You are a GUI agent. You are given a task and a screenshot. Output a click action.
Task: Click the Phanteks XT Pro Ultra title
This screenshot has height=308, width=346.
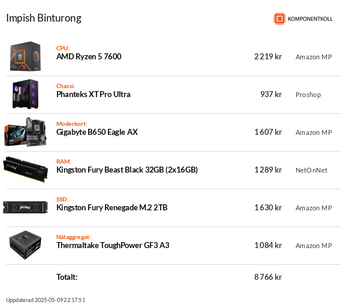(94, 94)
